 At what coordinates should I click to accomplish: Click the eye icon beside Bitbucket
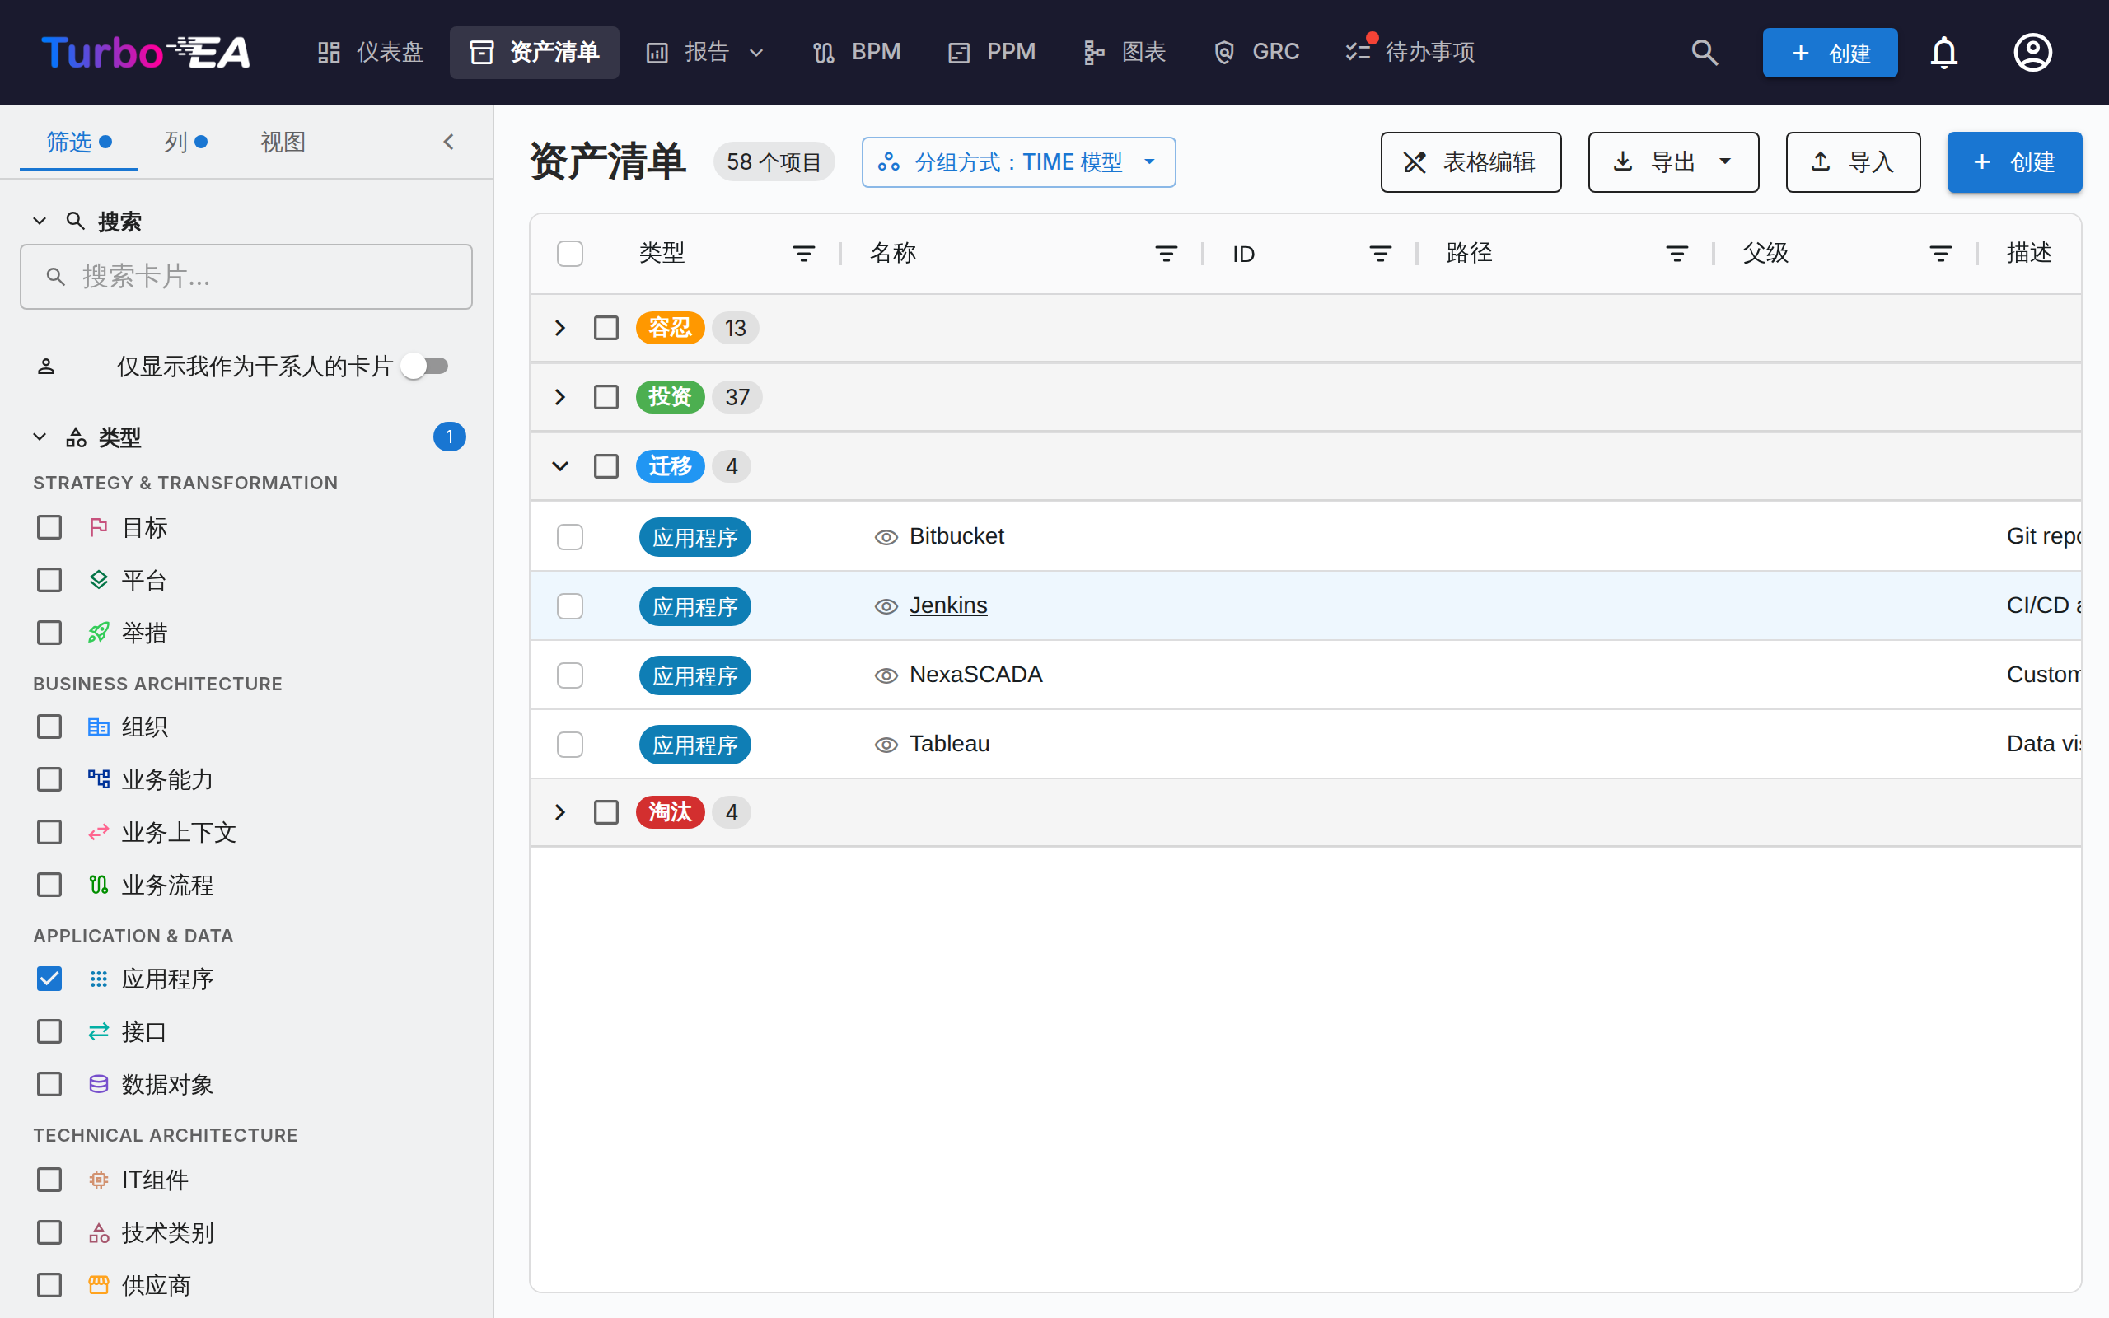[886, 537]
